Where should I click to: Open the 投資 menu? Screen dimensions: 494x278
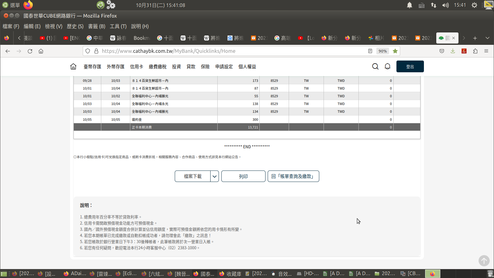(x=176, y=67)
